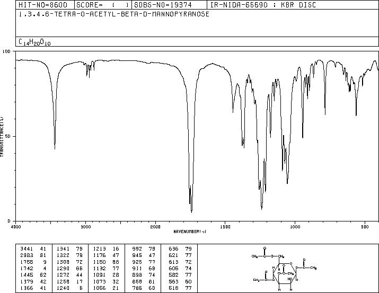Select peak table entry 1091
379x293 pixels.
[106, 275]
